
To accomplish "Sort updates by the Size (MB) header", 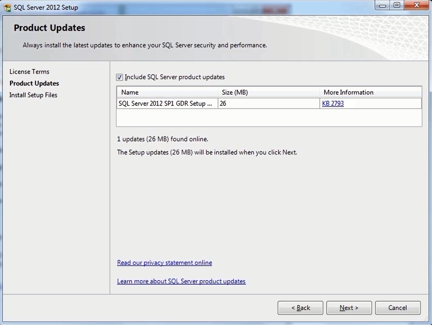I will (269, 93).
